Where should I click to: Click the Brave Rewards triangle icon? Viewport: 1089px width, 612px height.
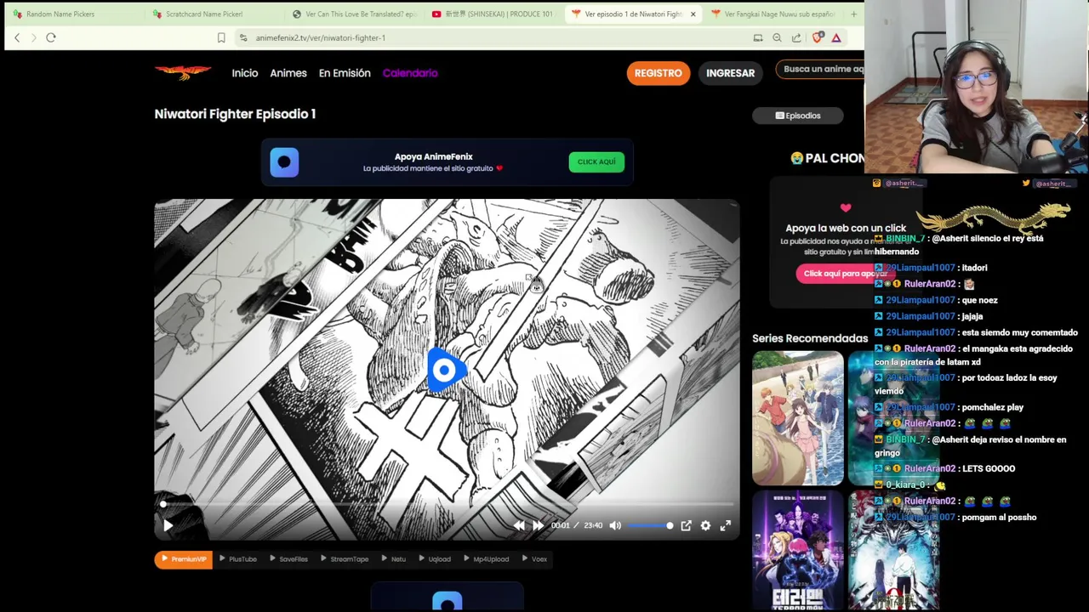(x=836, y=37)
